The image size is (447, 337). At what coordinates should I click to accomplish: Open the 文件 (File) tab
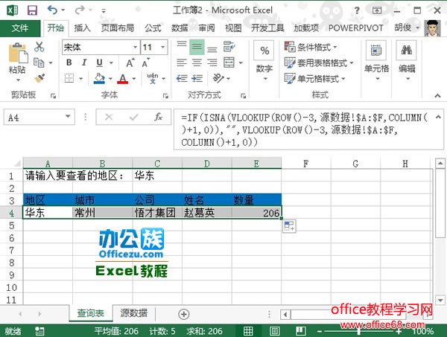click(20, 28)
